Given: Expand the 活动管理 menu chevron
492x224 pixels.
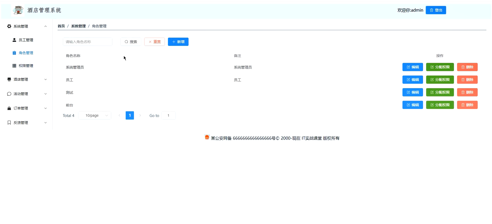Looking at the screenshot, I should tap(46, 94).
